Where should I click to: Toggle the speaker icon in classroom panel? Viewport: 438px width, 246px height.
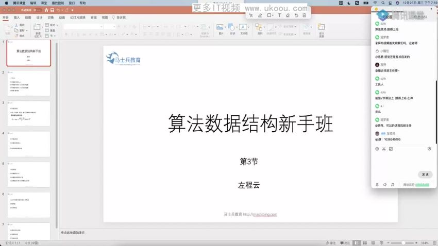(385, 185)
